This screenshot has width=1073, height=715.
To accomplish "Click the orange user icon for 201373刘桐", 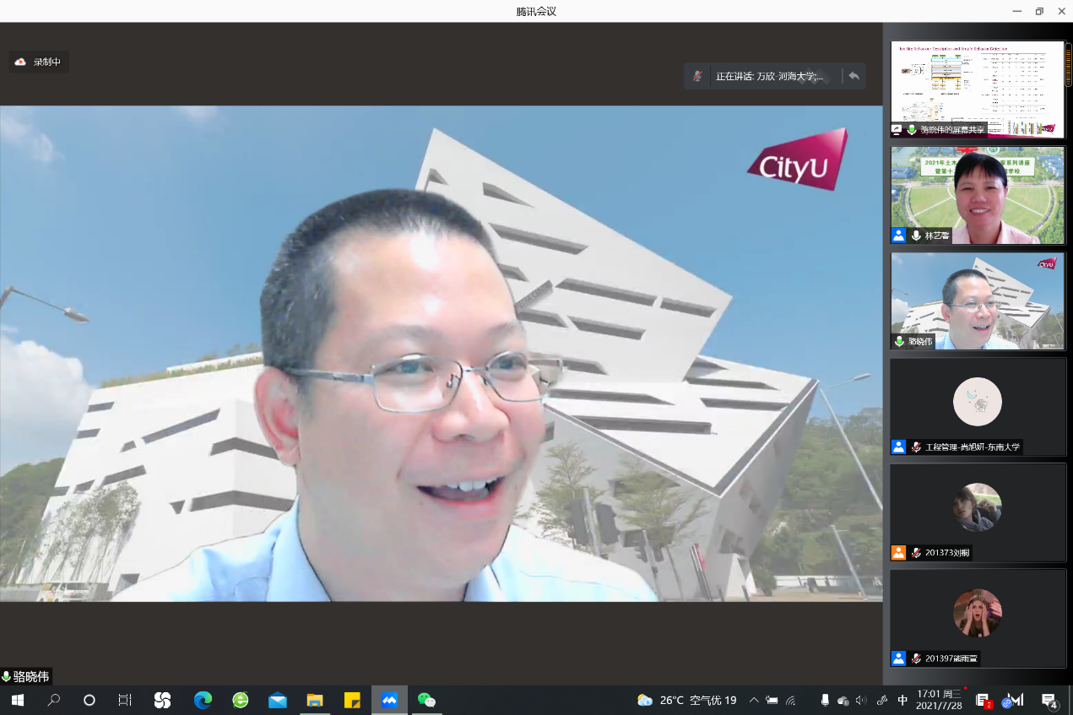I will click(898, 553).
